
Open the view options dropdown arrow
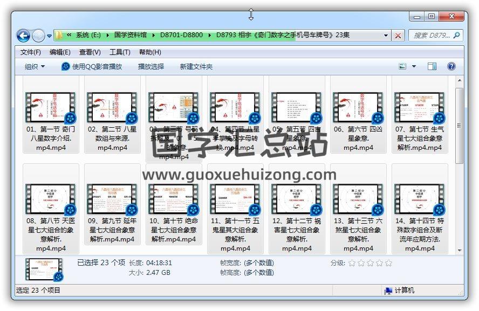tap(414, 66)
